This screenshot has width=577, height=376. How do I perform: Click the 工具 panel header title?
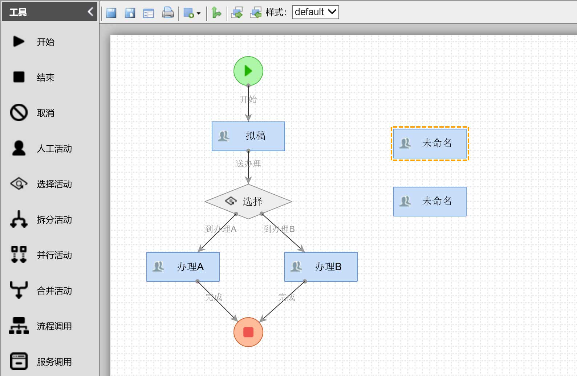[x=18, y=12]
